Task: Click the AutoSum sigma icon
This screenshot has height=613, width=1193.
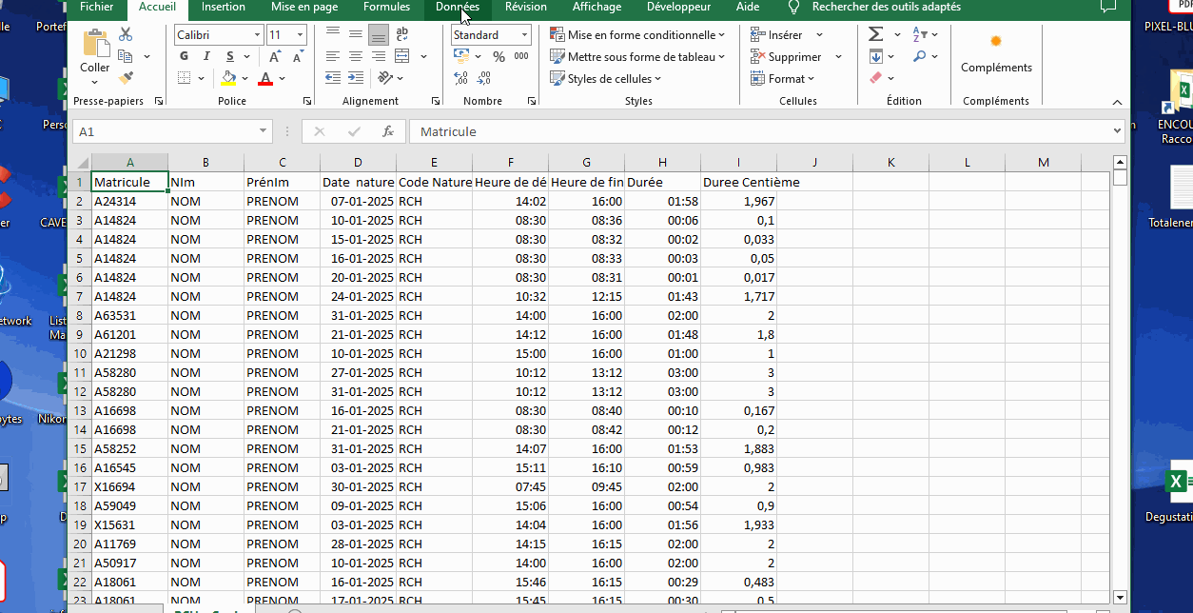Action: [x=875, y=35]
